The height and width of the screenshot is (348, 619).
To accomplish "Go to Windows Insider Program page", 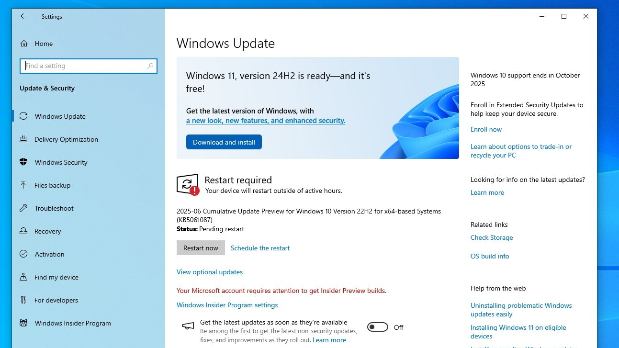I will (72, 323).
